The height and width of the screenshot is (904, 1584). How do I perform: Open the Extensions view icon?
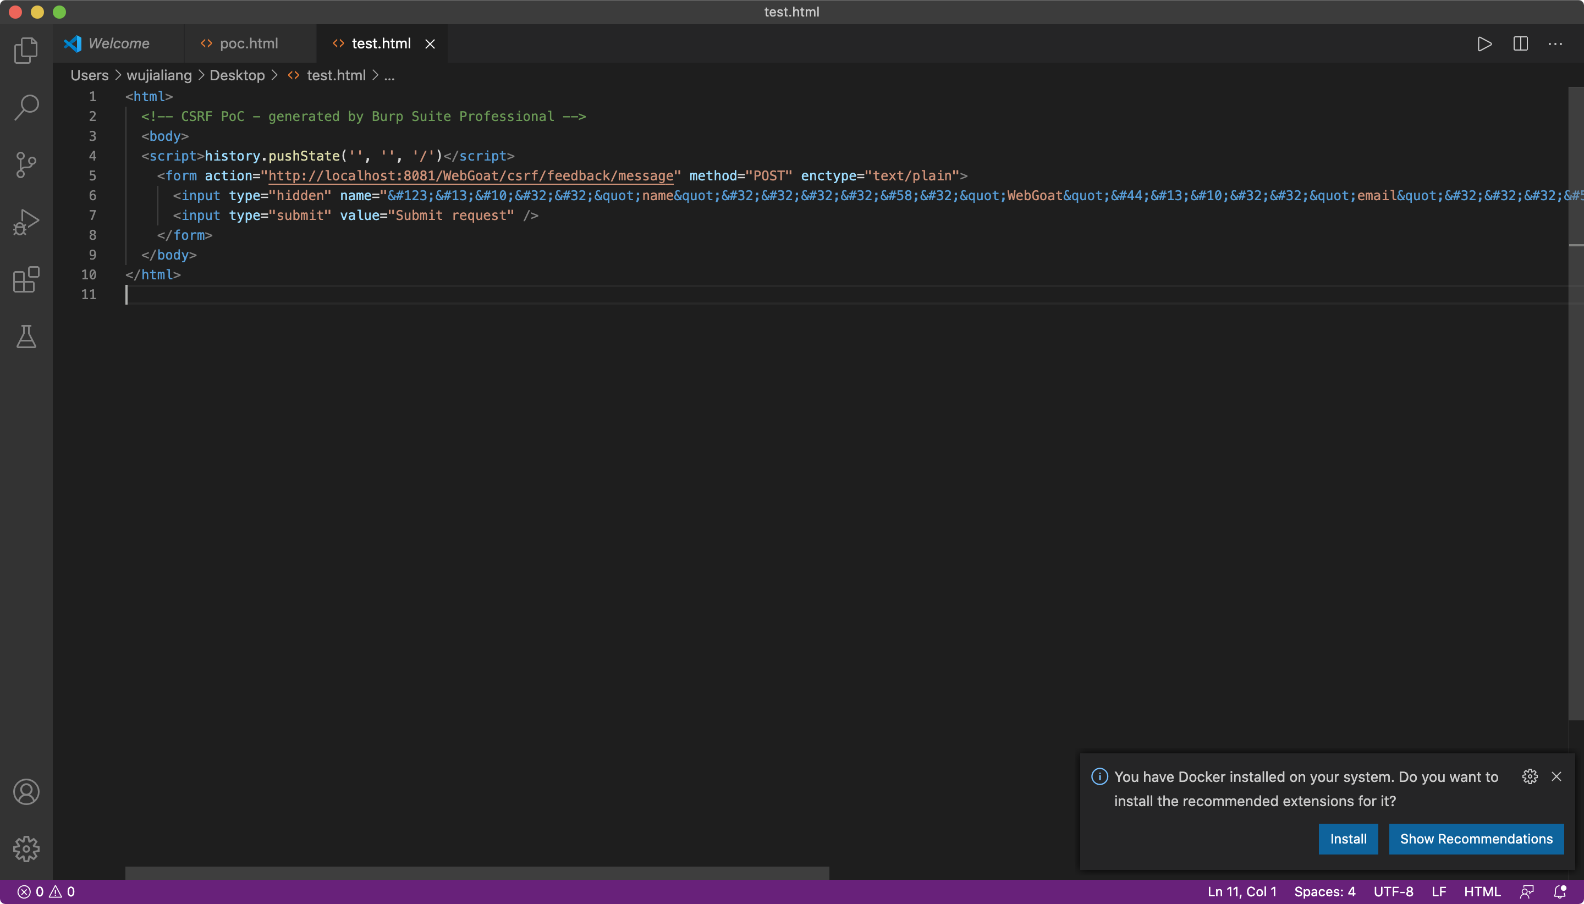(x=26, y=279)
